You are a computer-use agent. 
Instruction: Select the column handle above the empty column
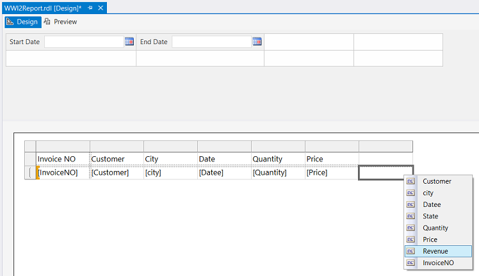(386, 146)
